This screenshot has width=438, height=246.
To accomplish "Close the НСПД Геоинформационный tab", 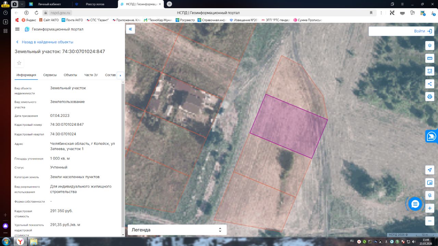I will [160, 4].
